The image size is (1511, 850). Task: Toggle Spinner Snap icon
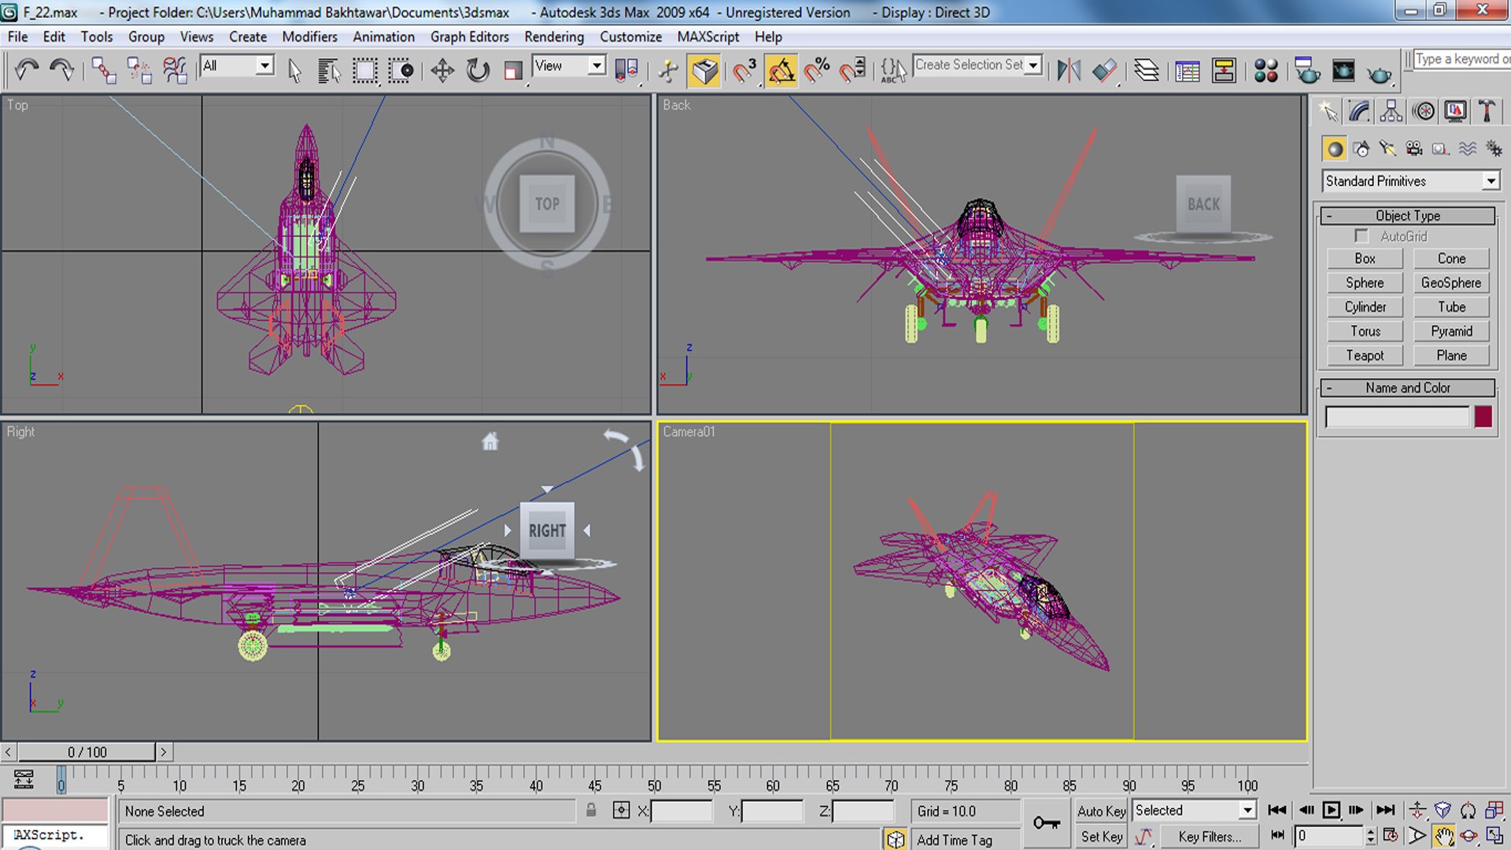tap(852, 71)
